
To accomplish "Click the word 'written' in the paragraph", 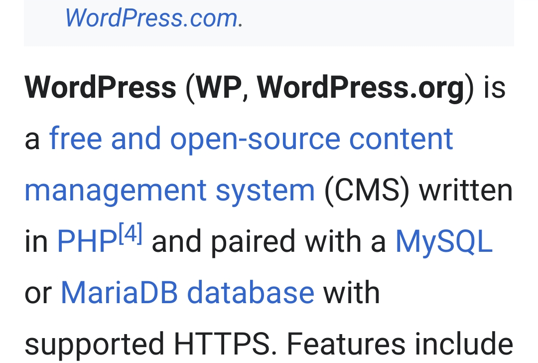I will (x=465, y=190).
